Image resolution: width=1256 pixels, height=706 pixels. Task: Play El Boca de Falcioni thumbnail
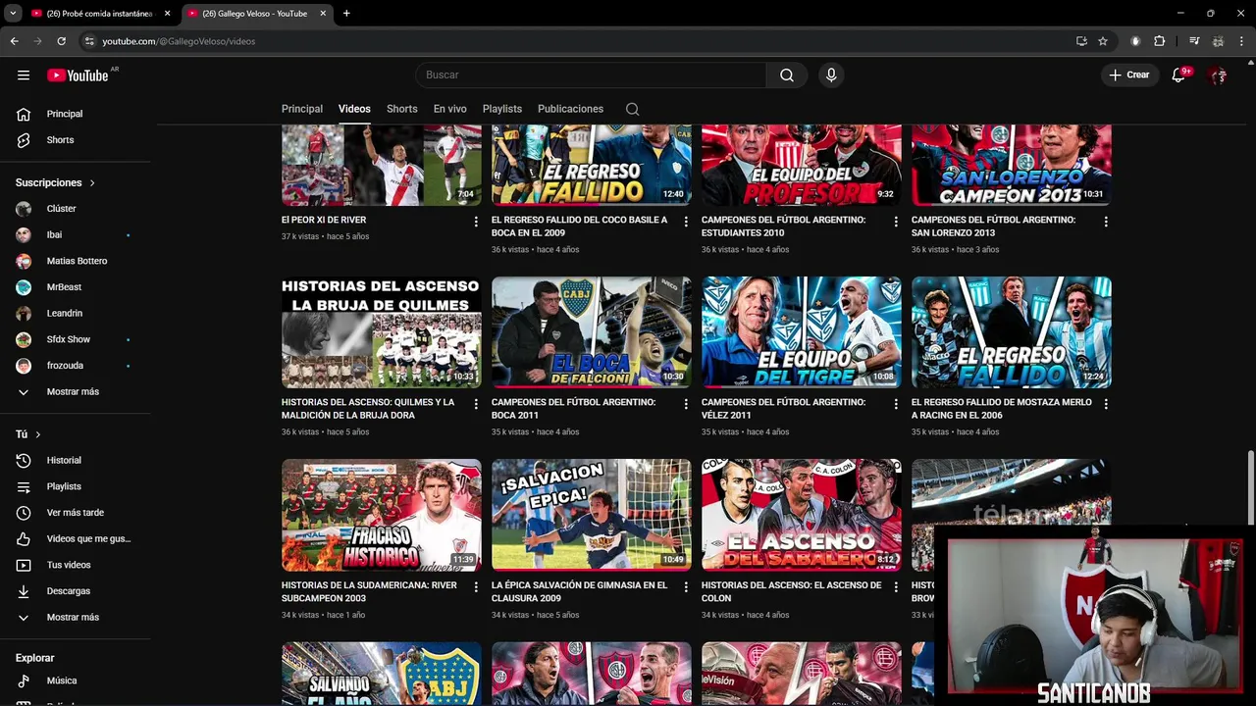pyautogui.click(x=592, y=332)
